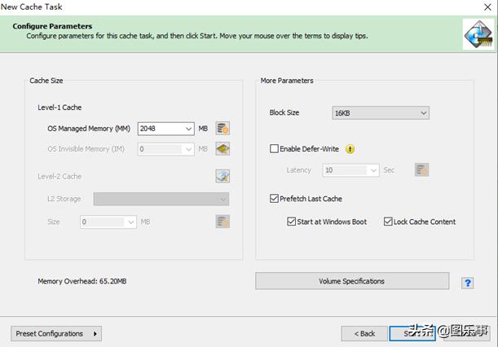
Task: Open the Block Size dropdown
Action: (380, 113)
